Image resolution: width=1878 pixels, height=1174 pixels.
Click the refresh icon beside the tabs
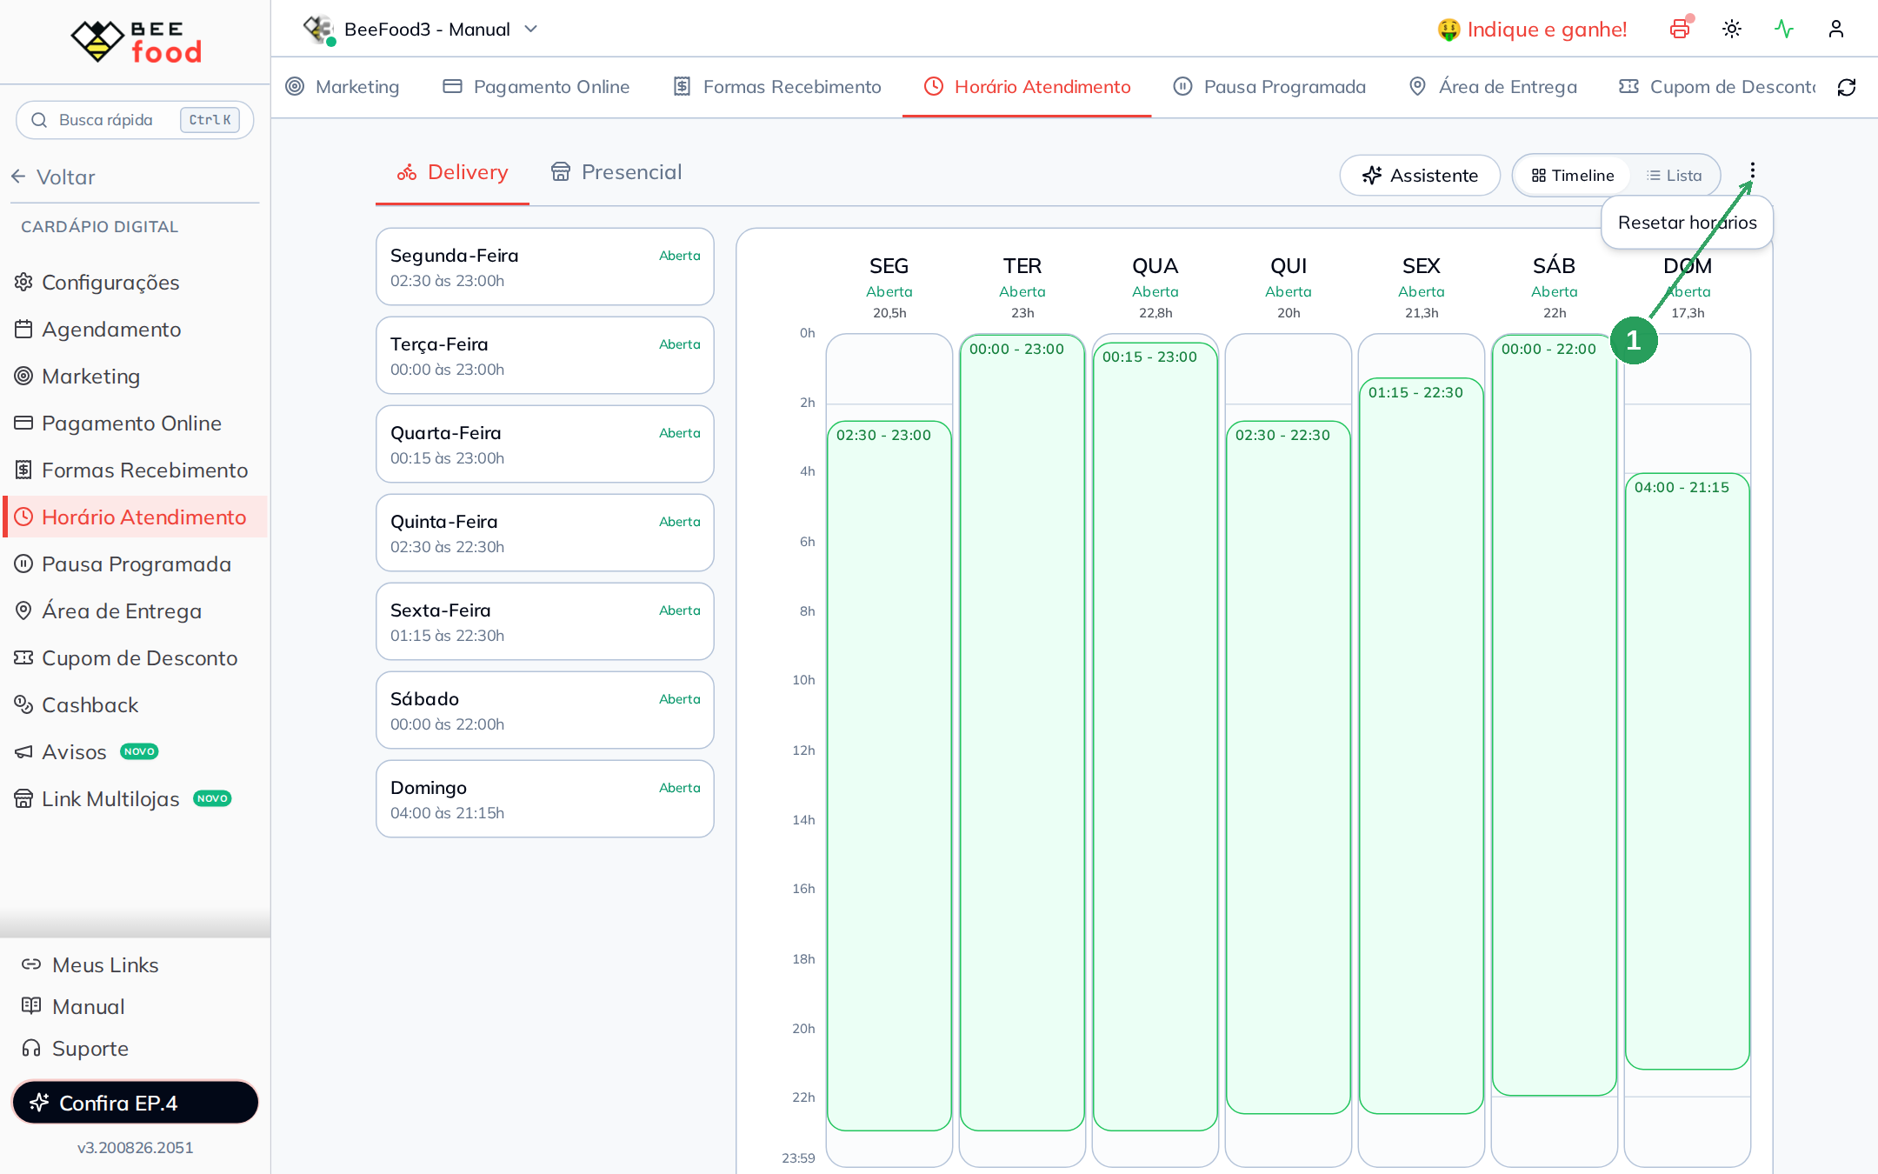[1847, 87]
